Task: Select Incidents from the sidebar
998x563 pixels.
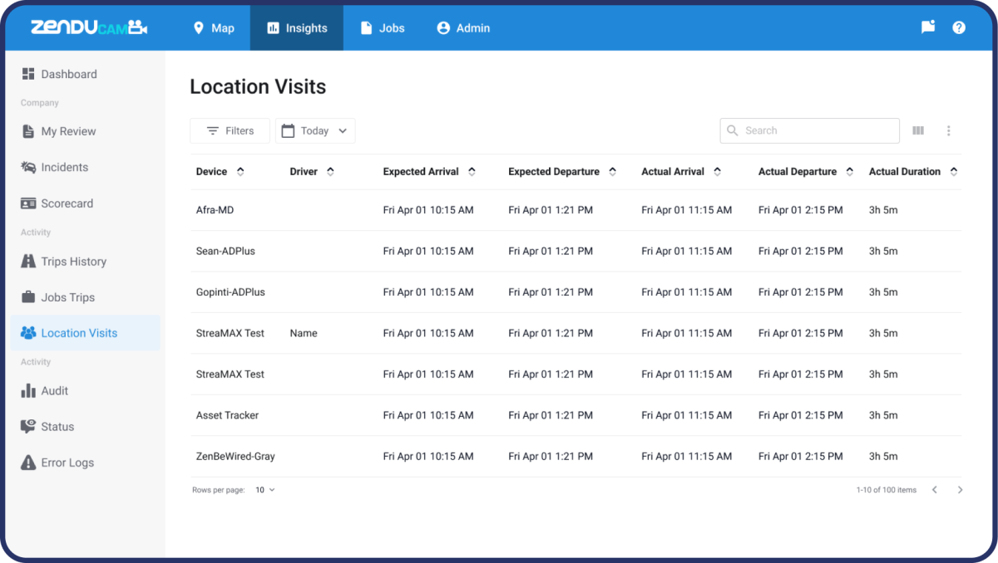Action: click(63, 167)
